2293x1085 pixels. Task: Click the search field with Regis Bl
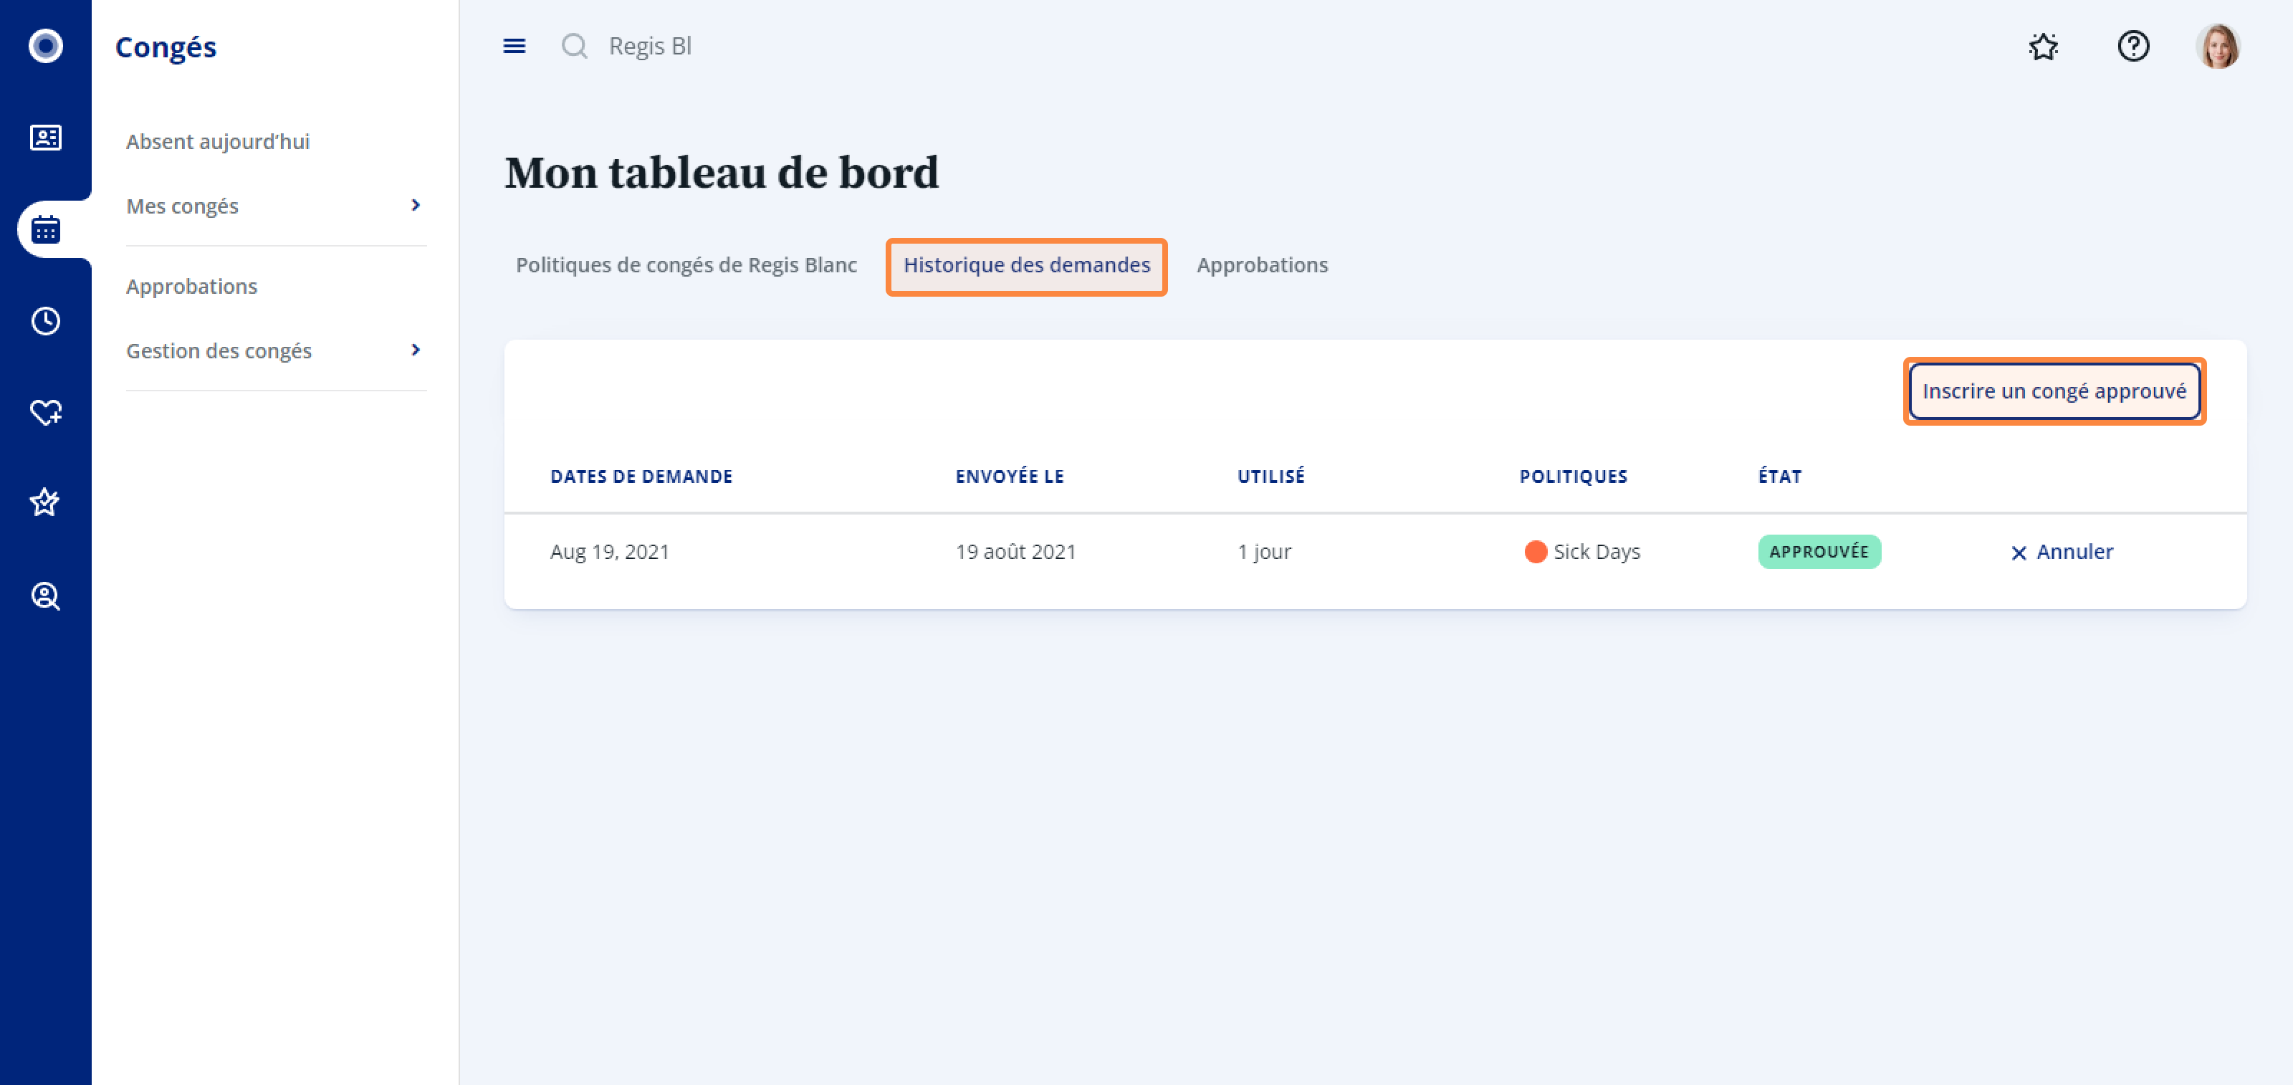pyautogui.click(x=650, y=45)
